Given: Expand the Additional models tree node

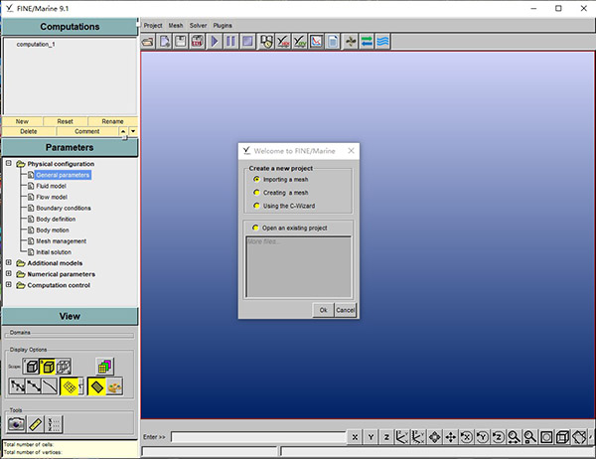Looking at the screenshot, I should (9, 263).
